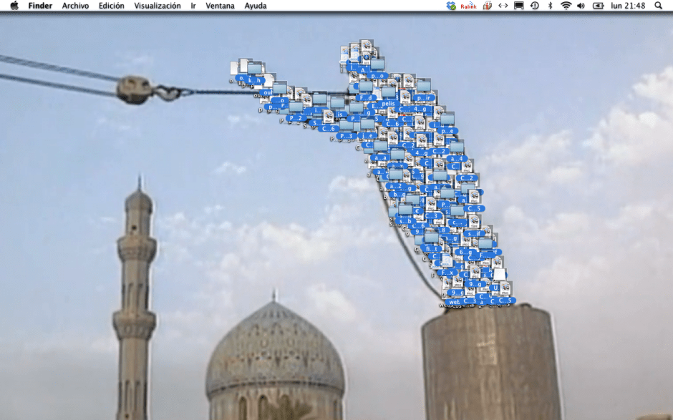673x420 pixels.
Task: Open the Bluetooth status menu
Action: [550, 6]
